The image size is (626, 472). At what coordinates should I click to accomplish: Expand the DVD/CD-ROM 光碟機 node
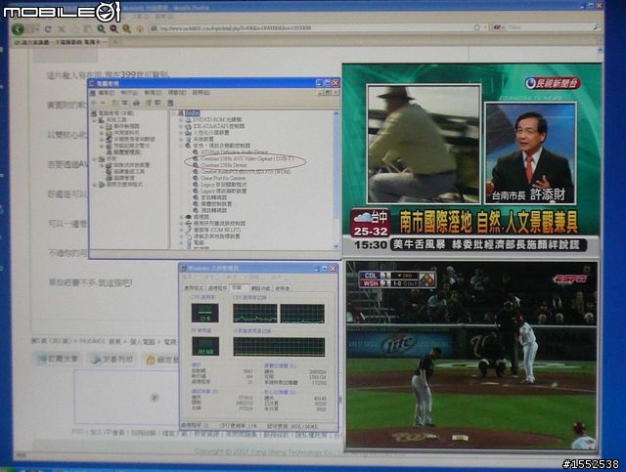[180, 119]
